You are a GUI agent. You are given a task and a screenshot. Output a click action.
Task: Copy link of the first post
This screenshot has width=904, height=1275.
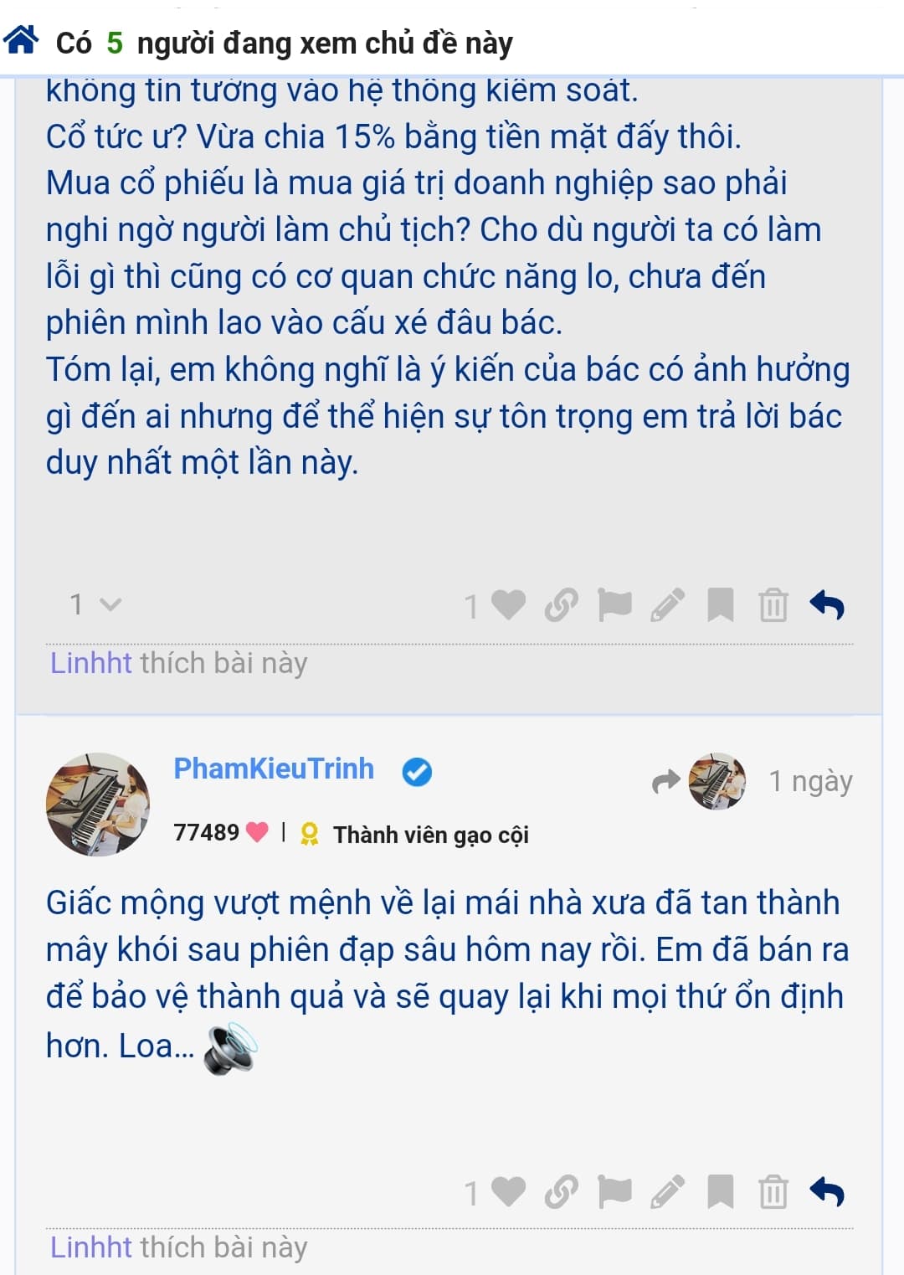tap(561, 604)
